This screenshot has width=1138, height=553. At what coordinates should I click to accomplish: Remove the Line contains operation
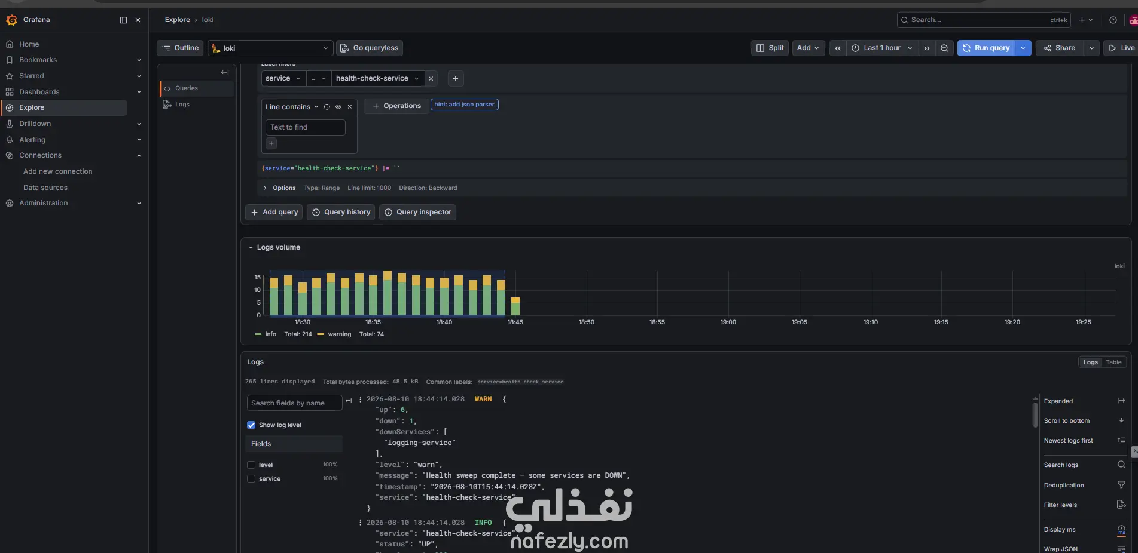pyautogui.click(x=350, y=107)
